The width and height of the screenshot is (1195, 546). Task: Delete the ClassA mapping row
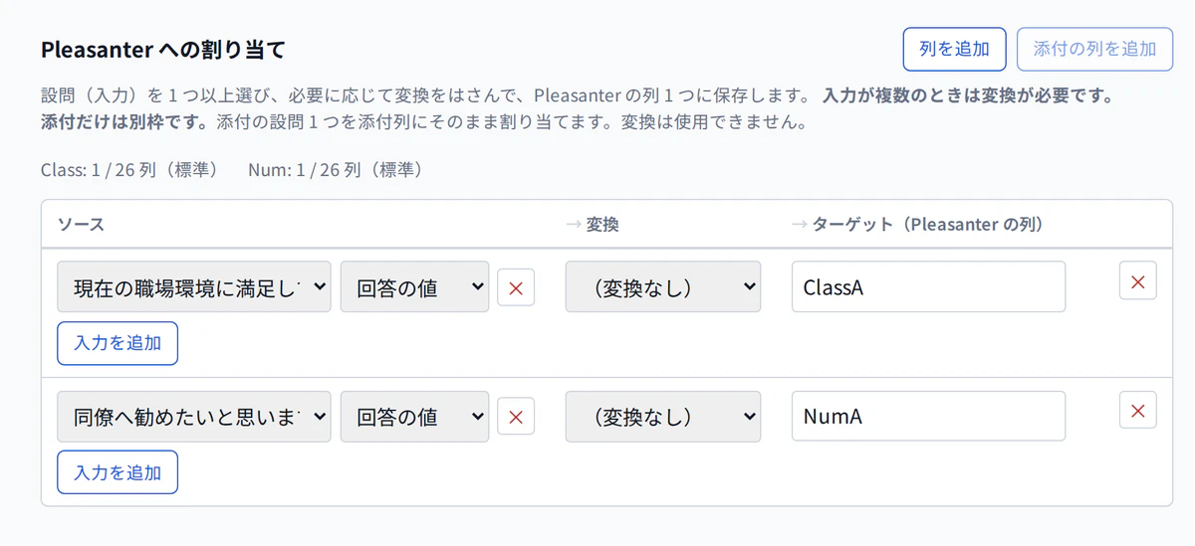pos(1138,280)
